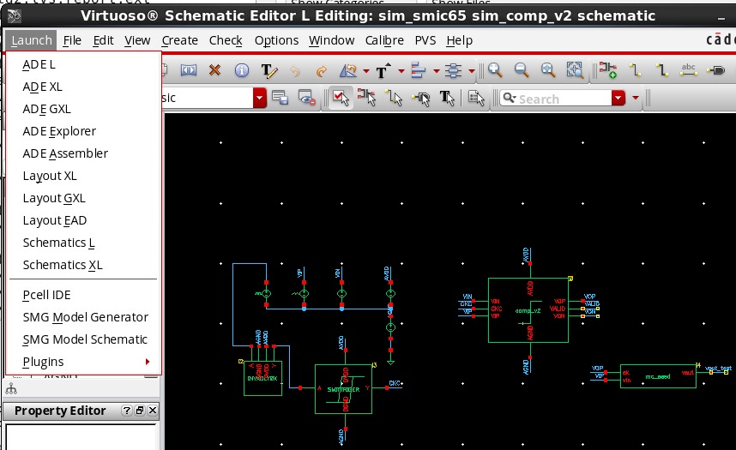The image size is (736, 450).
Task: Toggle the Select Pins filter icon
Action: point(421,98)
